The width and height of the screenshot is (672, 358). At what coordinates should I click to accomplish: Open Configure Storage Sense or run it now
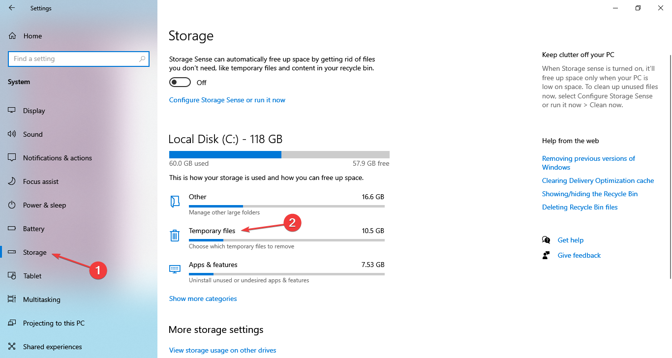click(x=227, y=100)
